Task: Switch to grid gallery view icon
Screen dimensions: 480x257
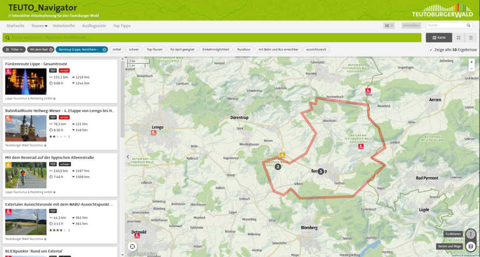Action: [x=459, y=38]
